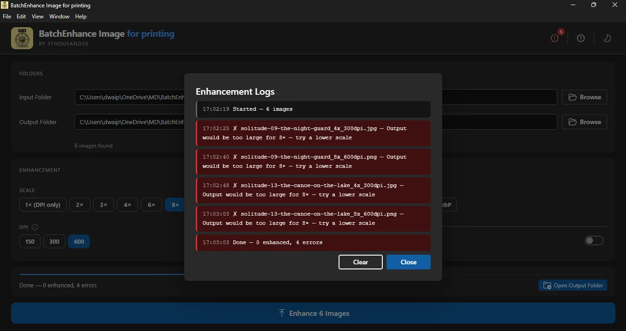Close the Enhancement Logs dialog
The image size is (626, 331).
click(x=409, y=262)
